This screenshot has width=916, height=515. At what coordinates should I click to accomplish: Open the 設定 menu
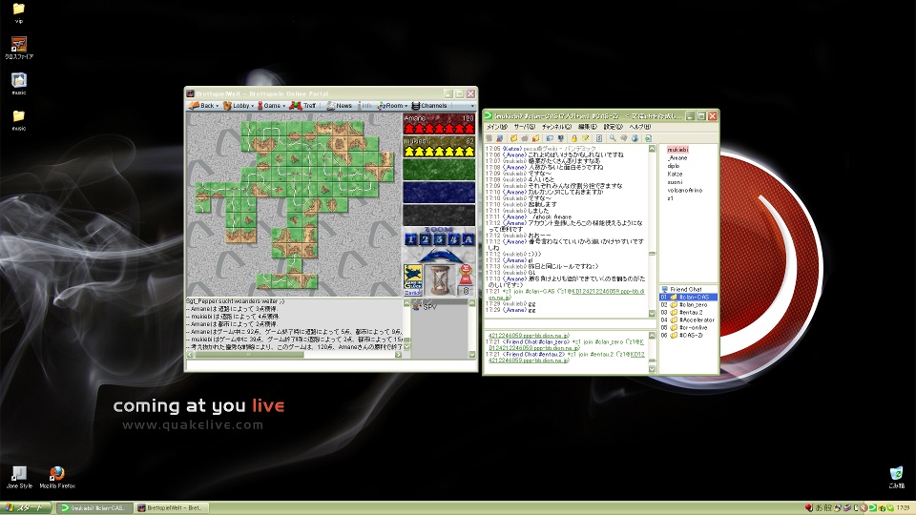613,127
